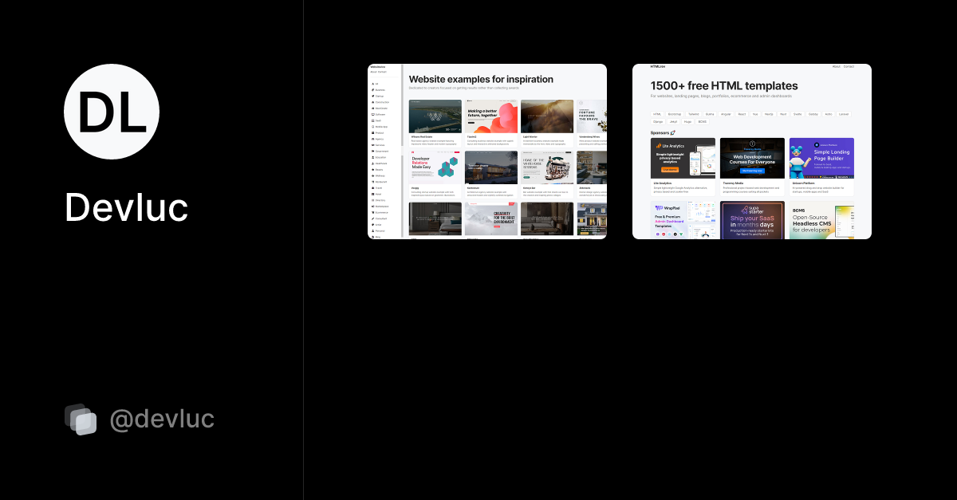Screen dimensions: 957x500
Task: Click the BCMS Headless CMS sponsor card
Action: 821,220
